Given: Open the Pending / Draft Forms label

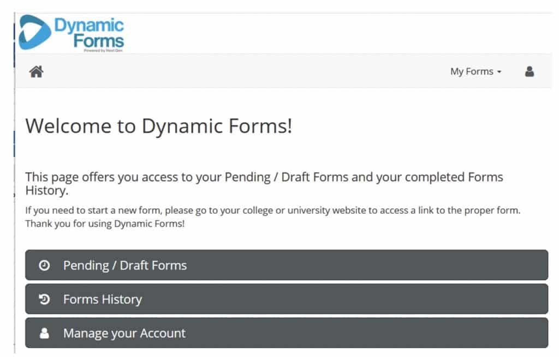Looking at the screenshot, I should (125, 265).
